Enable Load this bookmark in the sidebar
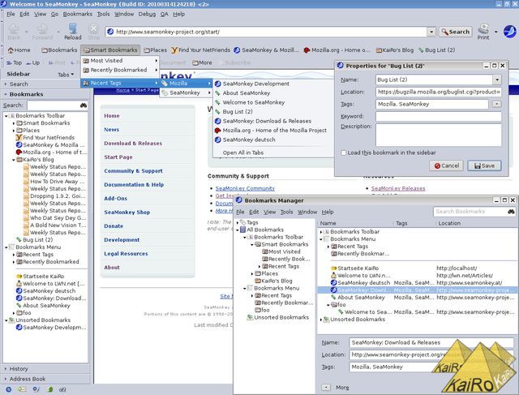 point(344,152)
